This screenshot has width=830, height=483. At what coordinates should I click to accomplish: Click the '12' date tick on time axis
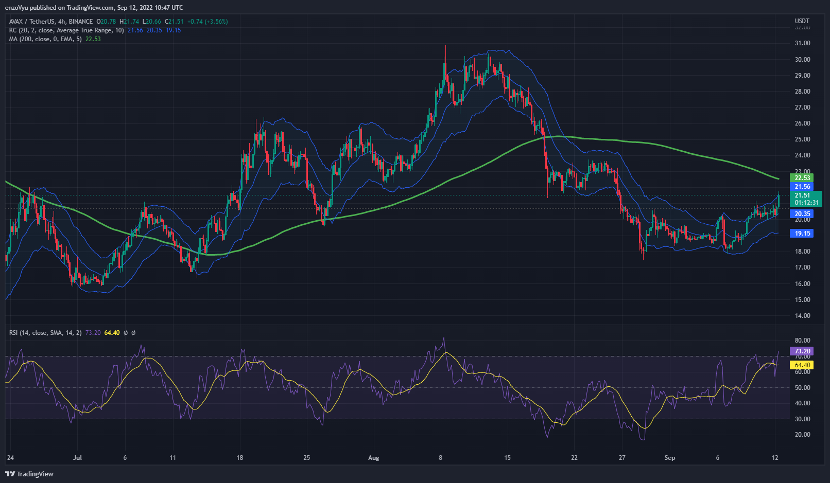[x=775, y=458]
